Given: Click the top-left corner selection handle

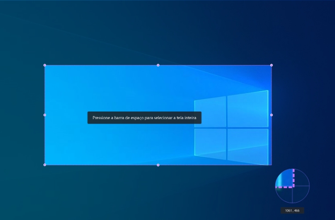Looking at the screenshot, I should point(45,65).
